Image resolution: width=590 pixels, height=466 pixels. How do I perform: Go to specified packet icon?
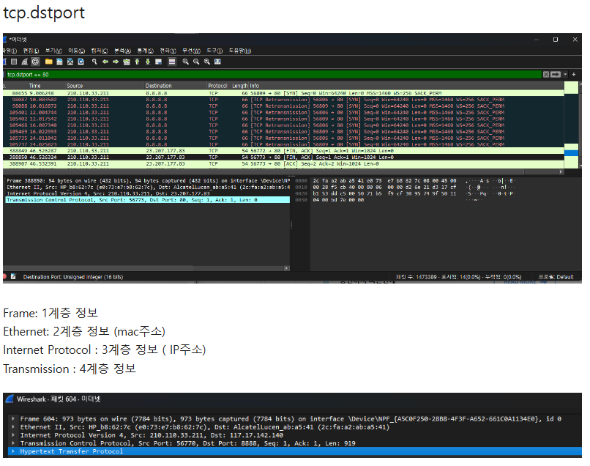coord(127,62)
